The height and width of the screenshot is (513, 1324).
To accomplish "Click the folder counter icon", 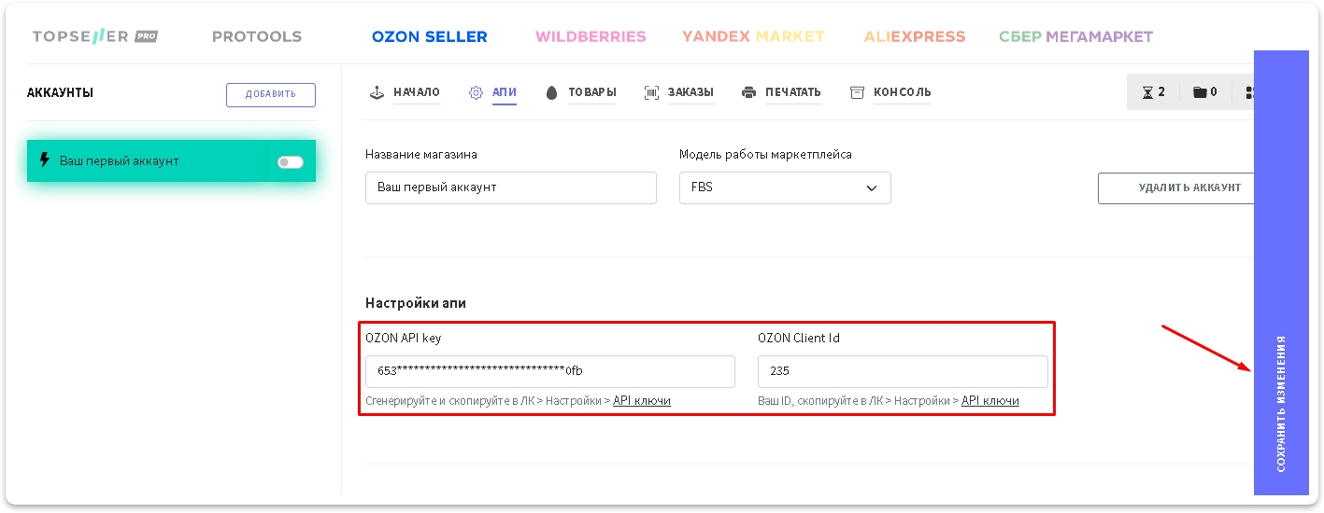I will point(1200,92).
